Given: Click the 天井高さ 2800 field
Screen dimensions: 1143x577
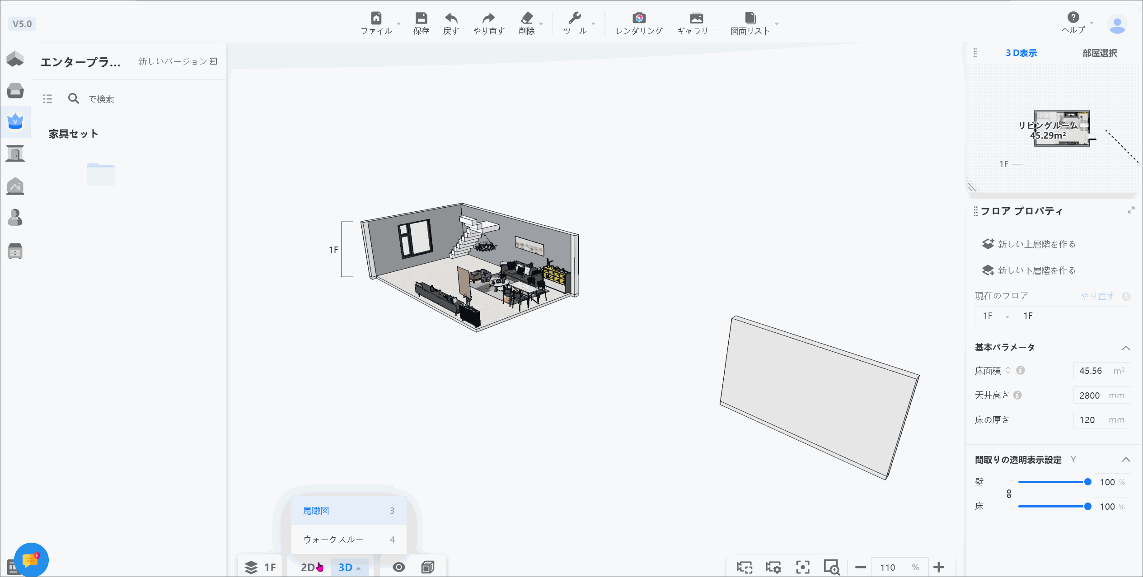Looking at the screenshot, I should tap(1102, 395).
